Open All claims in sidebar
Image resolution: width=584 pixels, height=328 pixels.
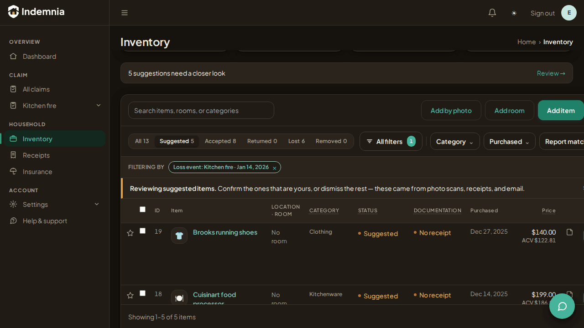coord(55,89)
